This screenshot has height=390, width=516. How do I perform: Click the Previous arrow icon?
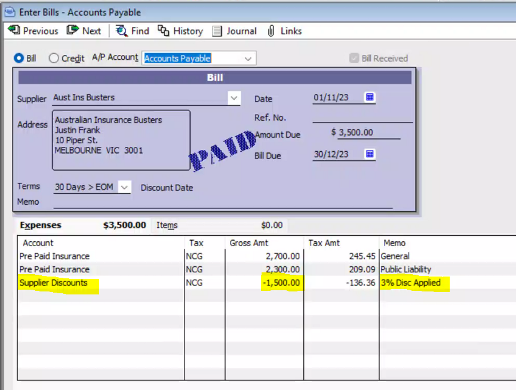(14, 30)
